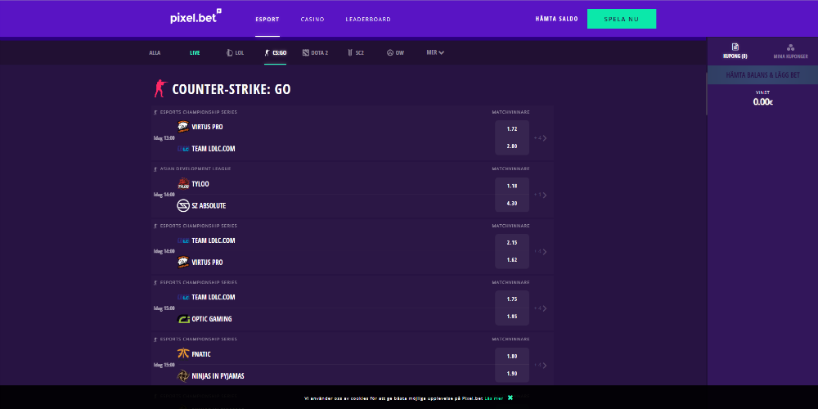Click the Ninjas in Pyjamas logo

(183, 375)
